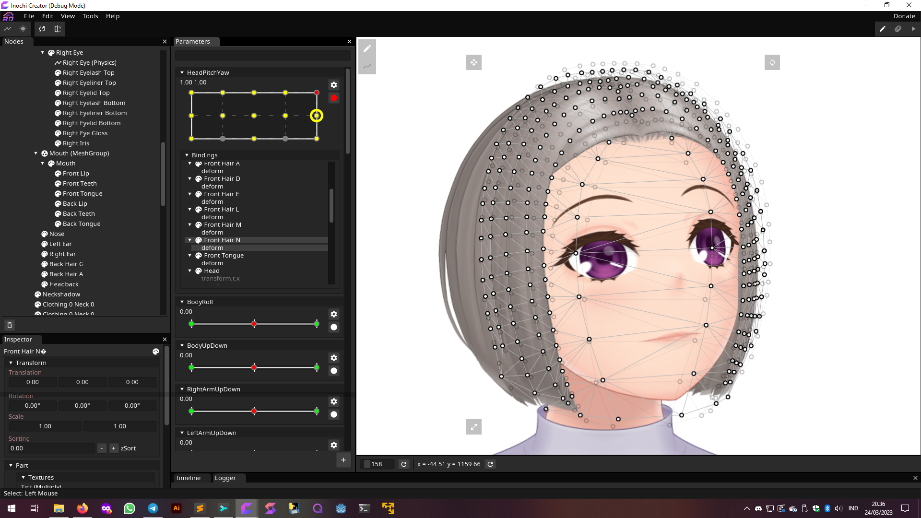921x518 pixels.
Task: Switch to the Logger tab
Action: click(x=226, y=478)
